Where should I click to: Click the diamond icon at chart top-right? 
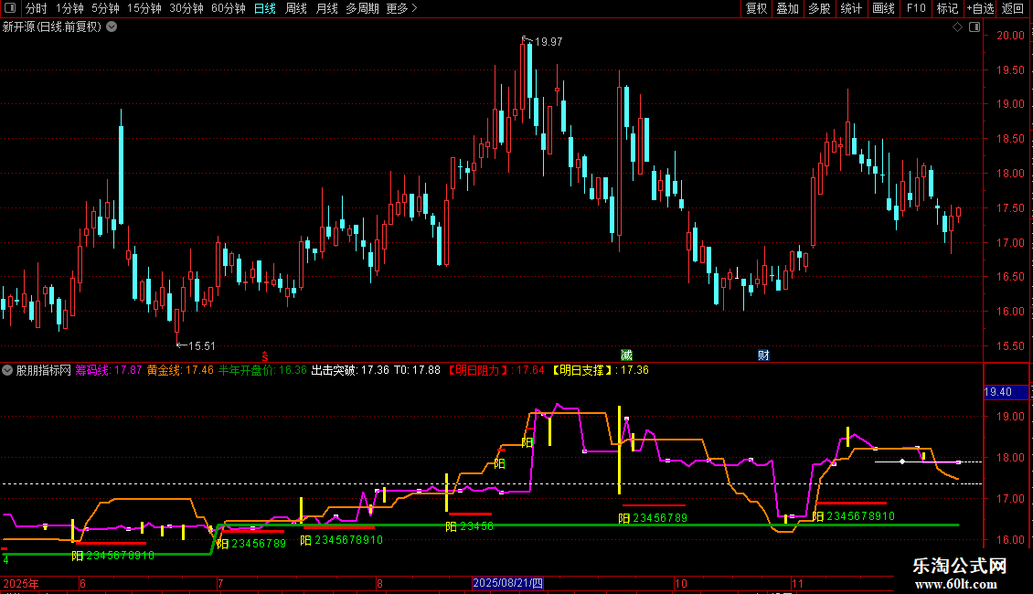(x=958, y=27)
